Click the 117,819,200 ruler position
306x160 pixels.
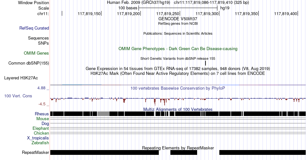point(129,13)
